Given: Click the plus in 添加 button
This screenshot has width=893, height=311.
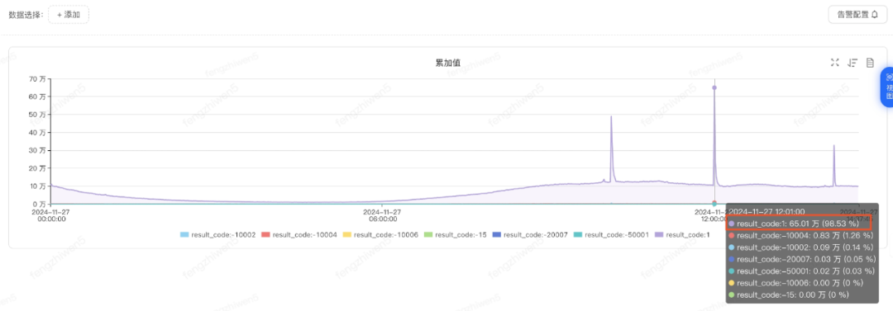Looking at the screenshot, I should coord(60,15).
